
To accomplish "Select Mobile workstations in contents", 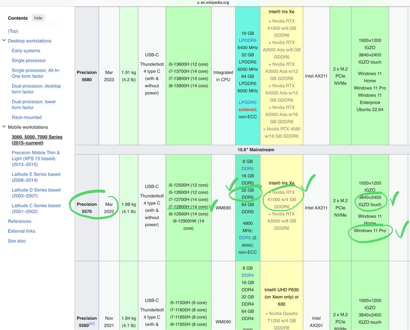I will pyautogui.click(x=28, y=127).
